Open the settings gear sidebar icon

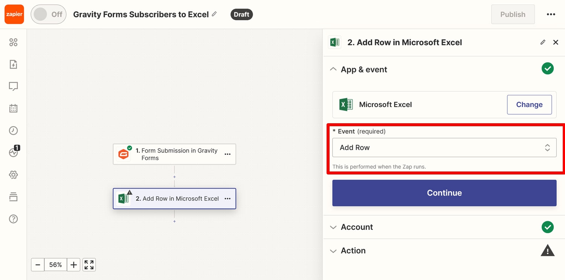pos(13,175)
